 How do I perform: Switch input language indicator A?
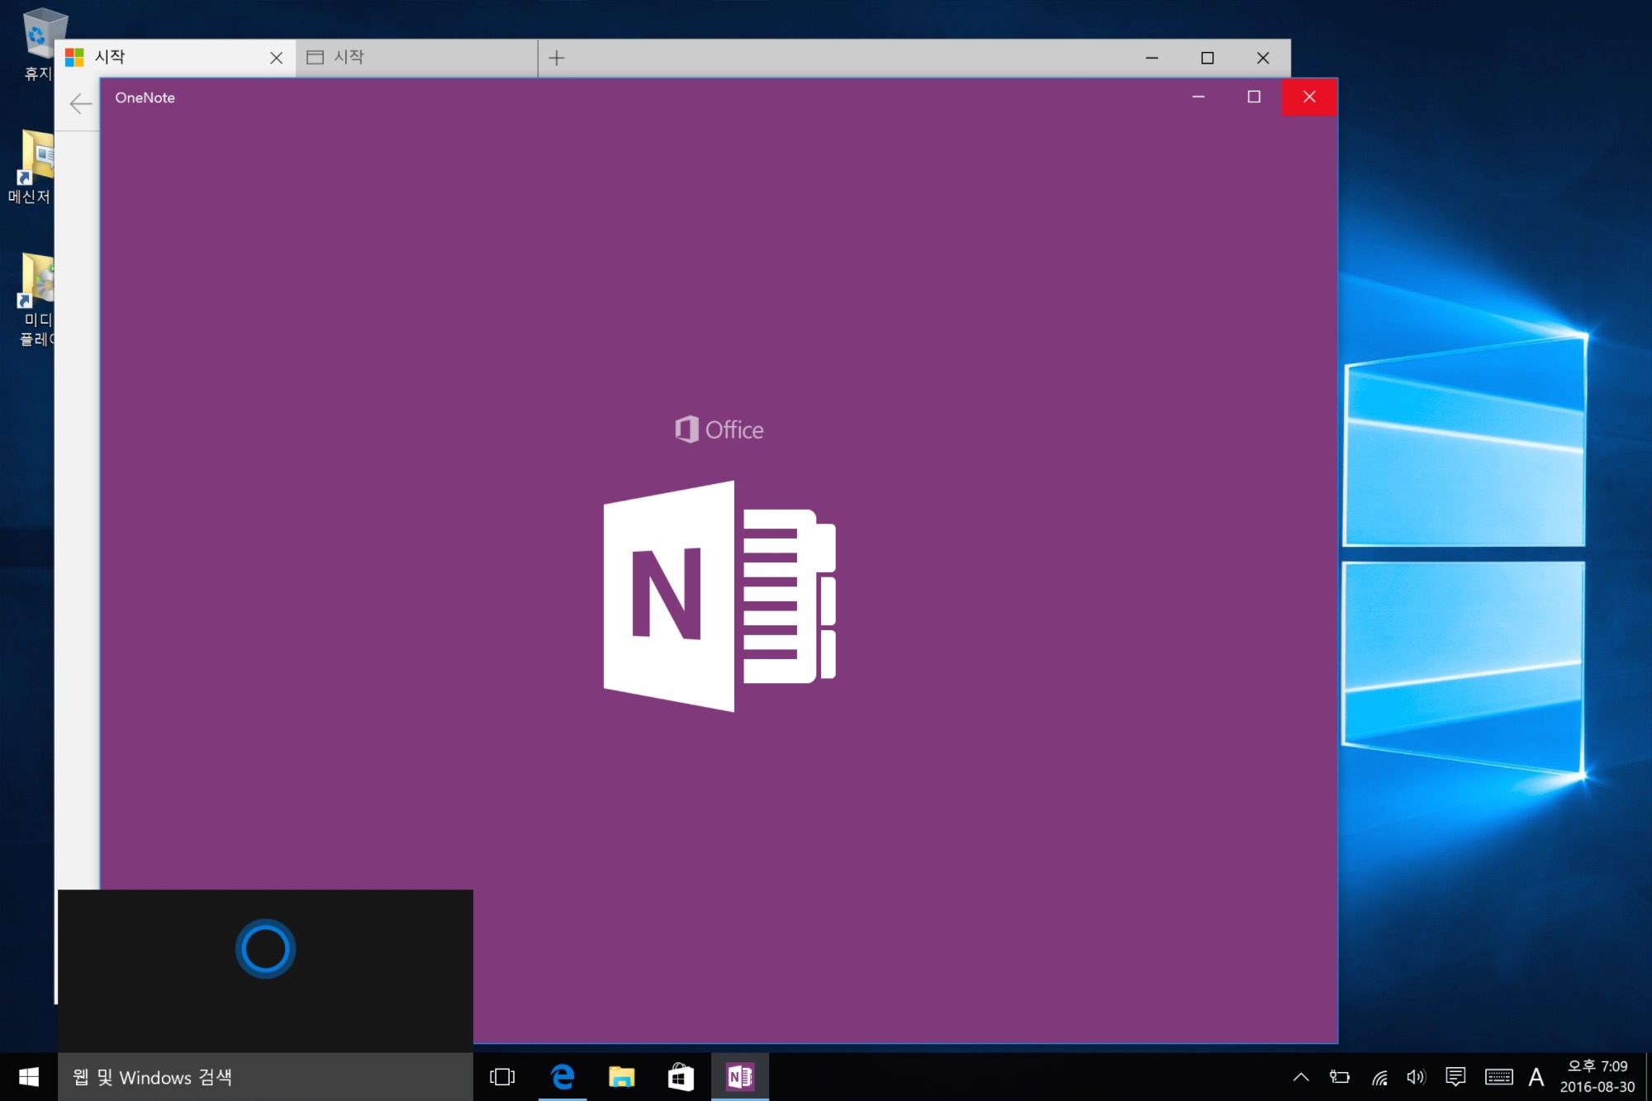(1536, 1077)
